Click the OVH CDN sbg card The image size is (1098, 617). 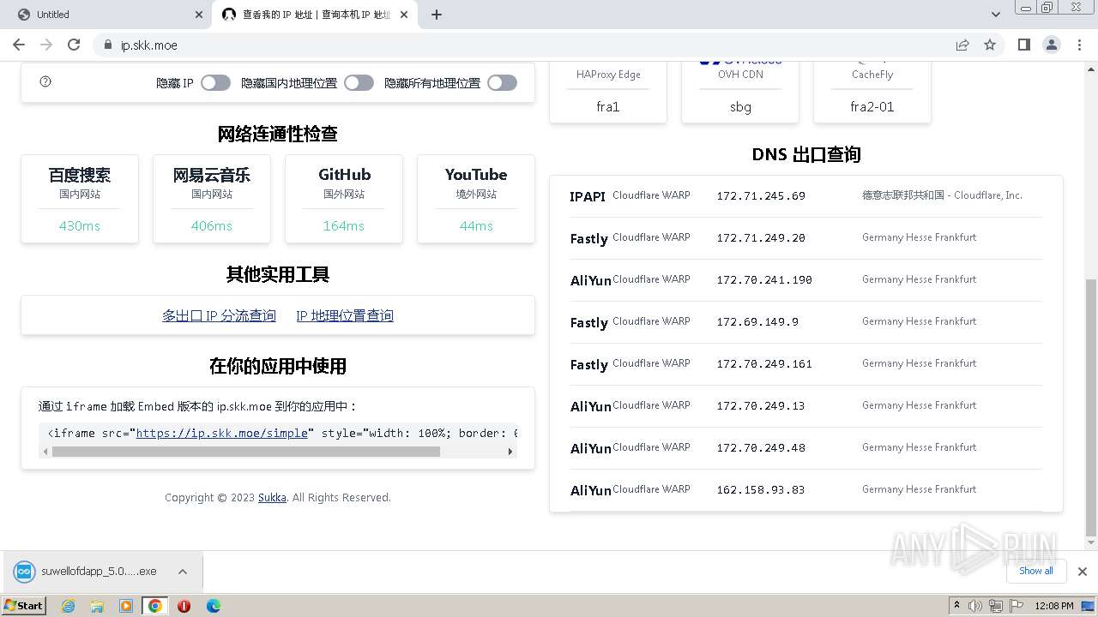pos(740,91)
